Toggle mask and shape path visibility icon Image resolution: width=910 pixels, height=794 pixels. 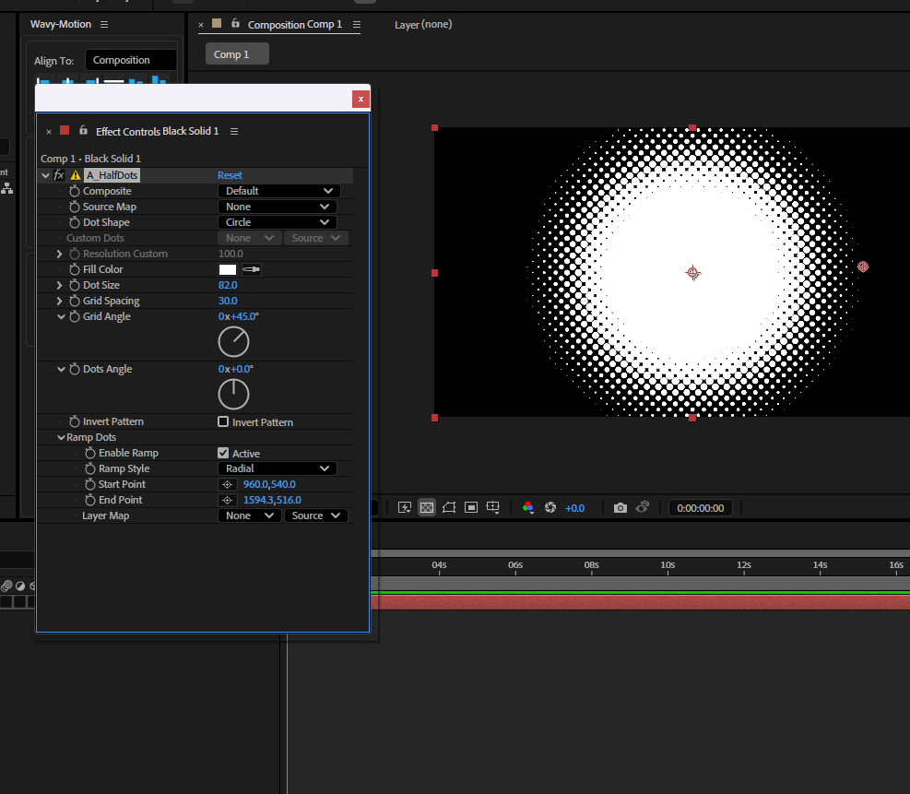pos(449,507)
